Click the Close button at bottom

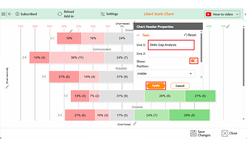pos(230,133)
